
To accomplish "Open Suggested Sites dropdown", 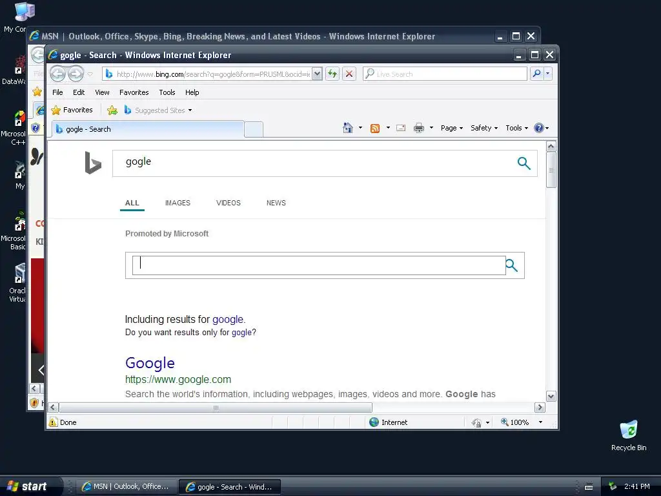I will pos(158,110).
